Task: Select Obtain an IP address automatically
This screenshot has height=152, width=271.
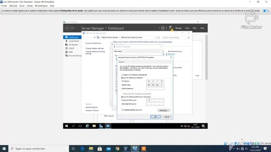Action: point(134,75)
